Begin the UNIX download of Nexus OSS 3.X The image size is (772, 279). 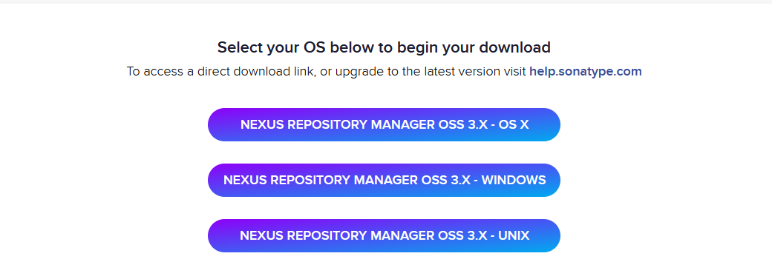384,236
